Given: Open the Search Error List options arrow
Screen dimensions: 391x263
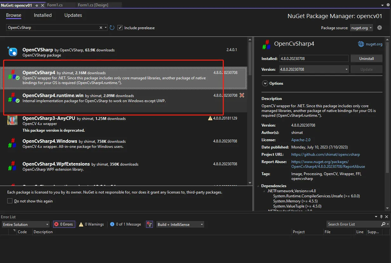Looking at the screenshot, I should (388, 224).
